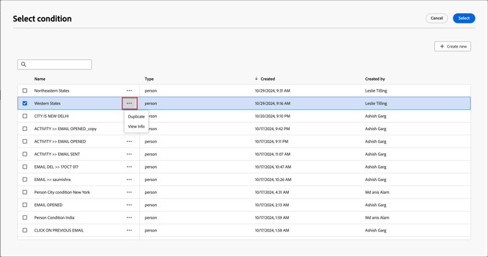Screen dimensions: 488x257
Task: Select the EMAIL DEL >> 17OCT 017 name
Action: [57, 167]
